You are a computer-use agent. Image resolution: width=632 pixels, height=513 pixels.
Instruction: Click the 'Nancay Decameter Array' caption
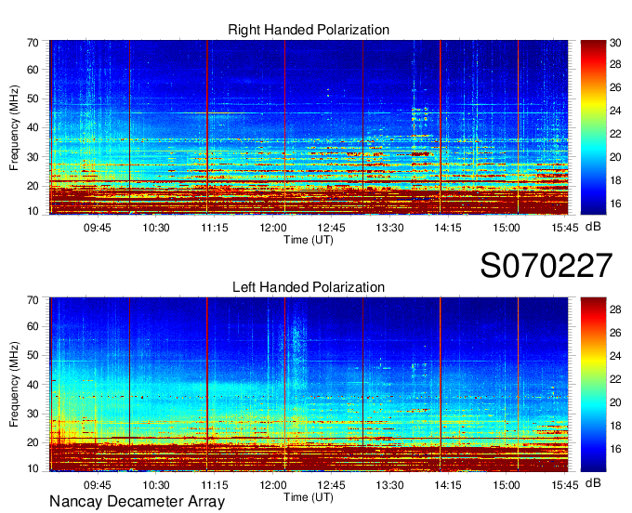coord(137,501)
